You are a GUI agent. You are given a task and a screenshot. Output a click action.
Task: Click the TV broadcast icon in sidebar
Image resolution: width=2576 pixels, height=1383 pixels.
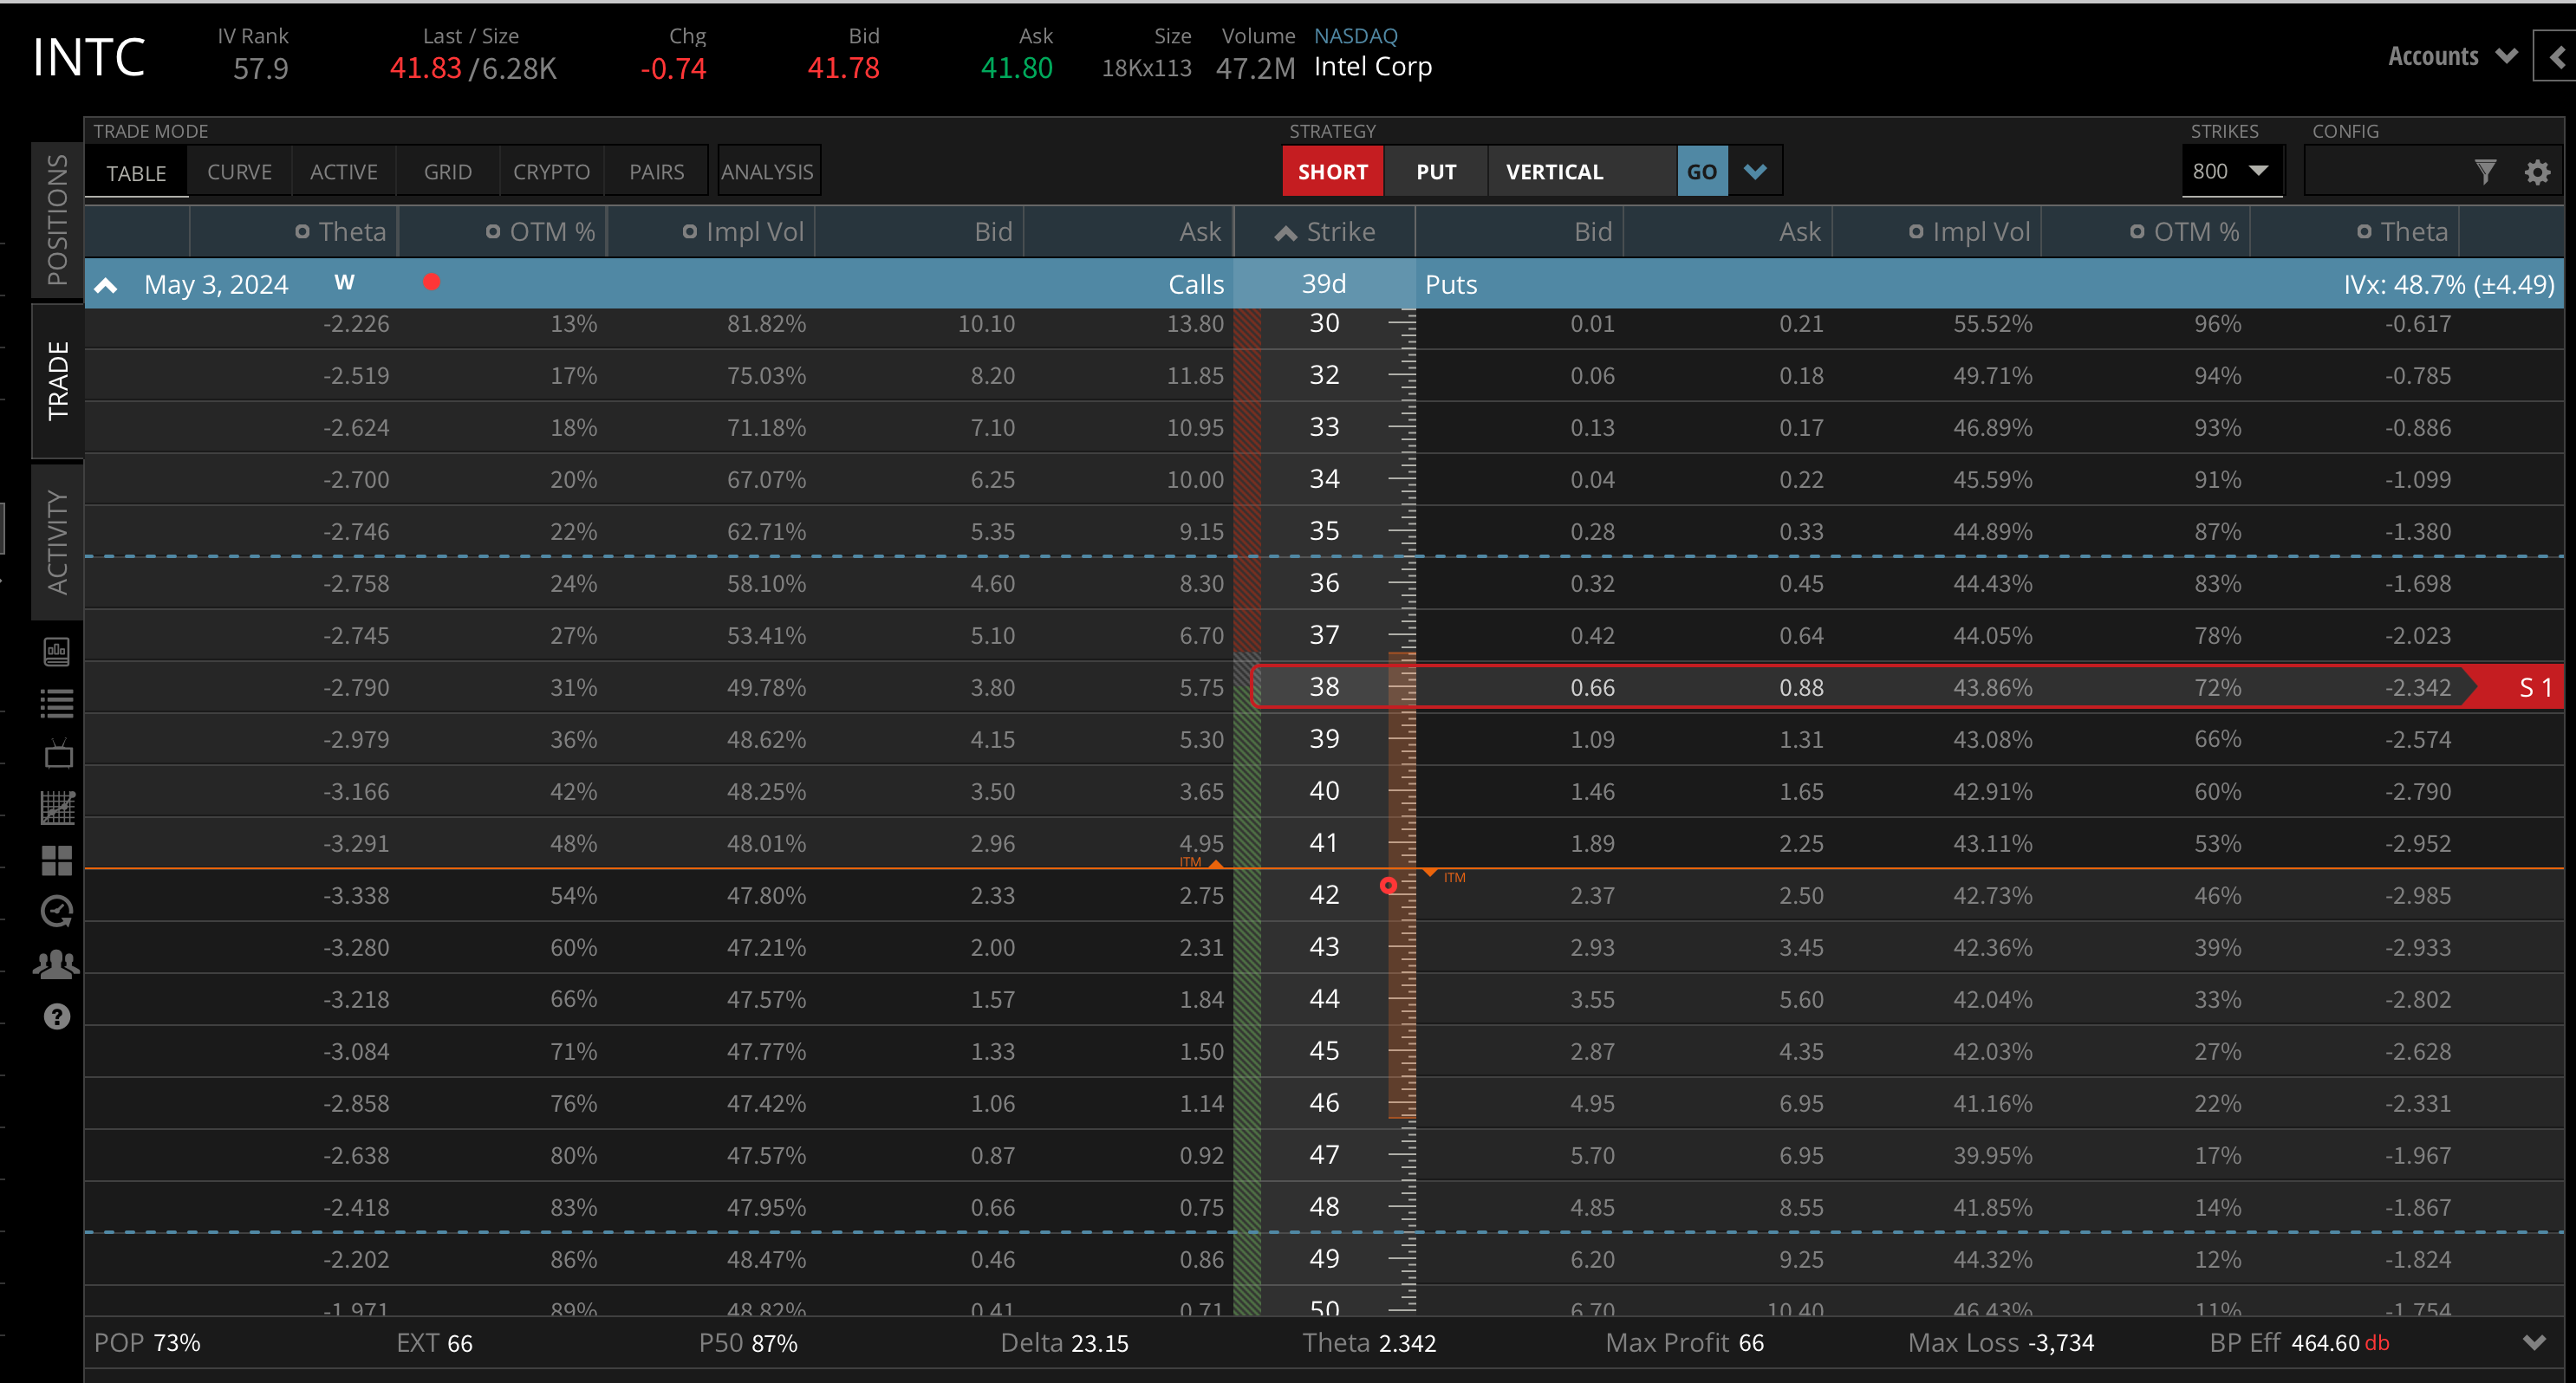point(58,754)
